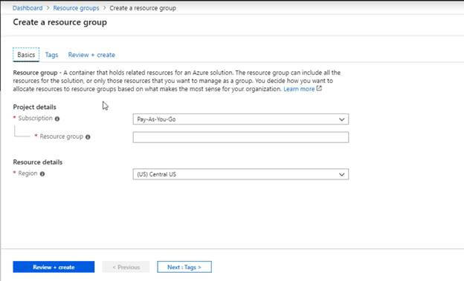Viewport: 464px width, 281px height.
Task: Show info icon next to Resource group
Action: 88,137
